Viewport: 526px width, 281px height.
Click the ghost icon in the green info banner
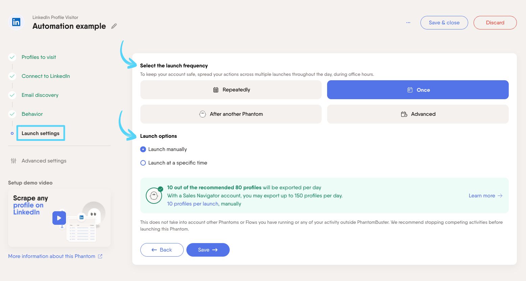click(x=154, y=196)
